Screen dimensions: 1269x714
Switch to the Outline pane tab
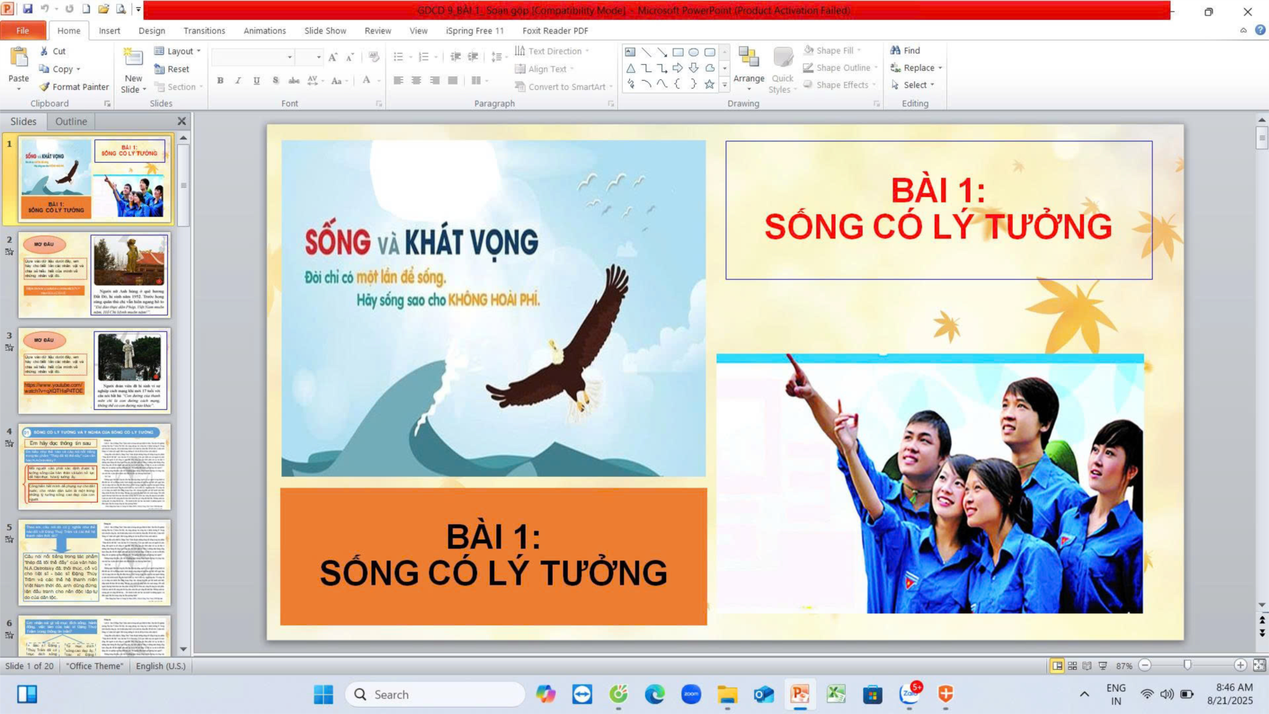pyautogui.click(x=71, y=121)
